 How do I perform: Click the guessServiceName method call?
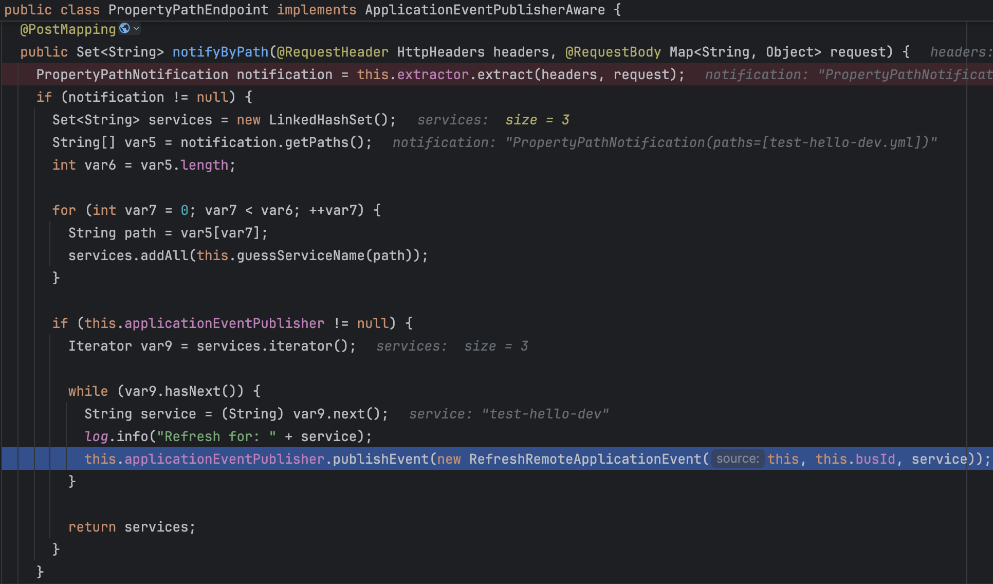(300, 255)
